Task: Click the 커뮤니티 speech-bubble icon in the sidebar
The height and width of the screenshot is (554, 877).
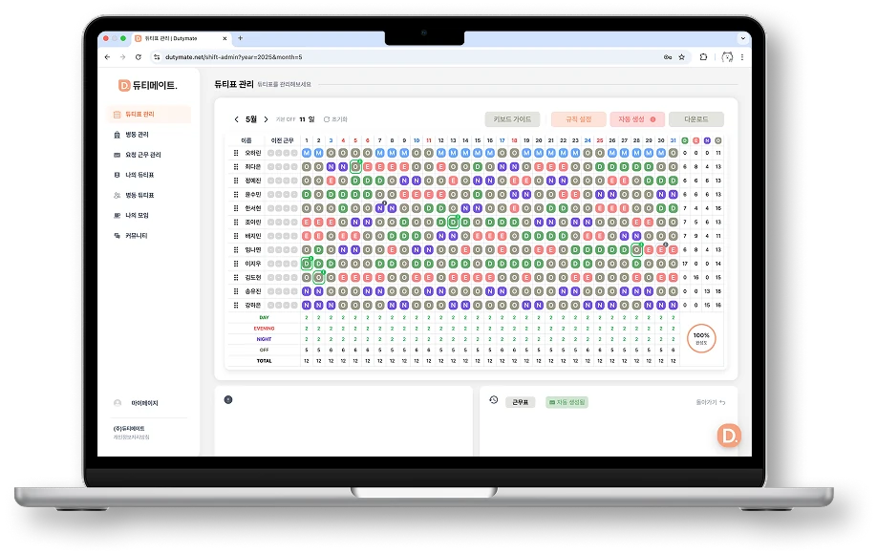Action: 117,236
